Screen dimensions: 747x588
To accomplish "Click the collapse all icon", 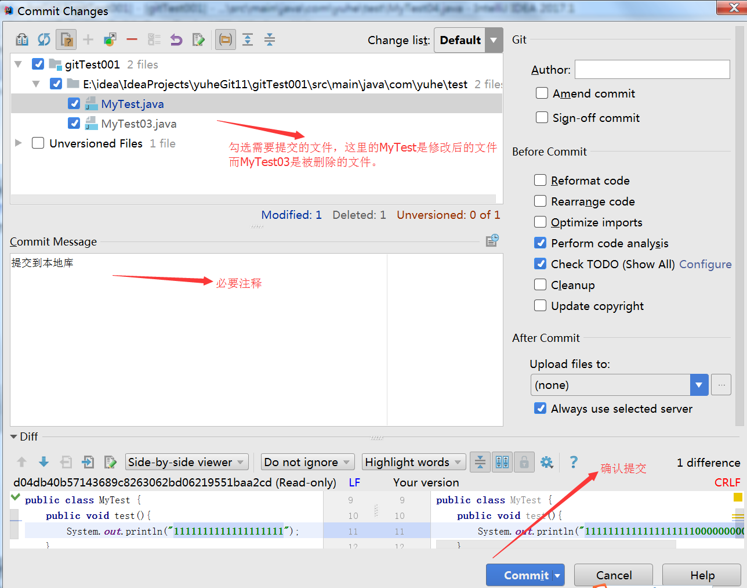I will tap(270, 39).
